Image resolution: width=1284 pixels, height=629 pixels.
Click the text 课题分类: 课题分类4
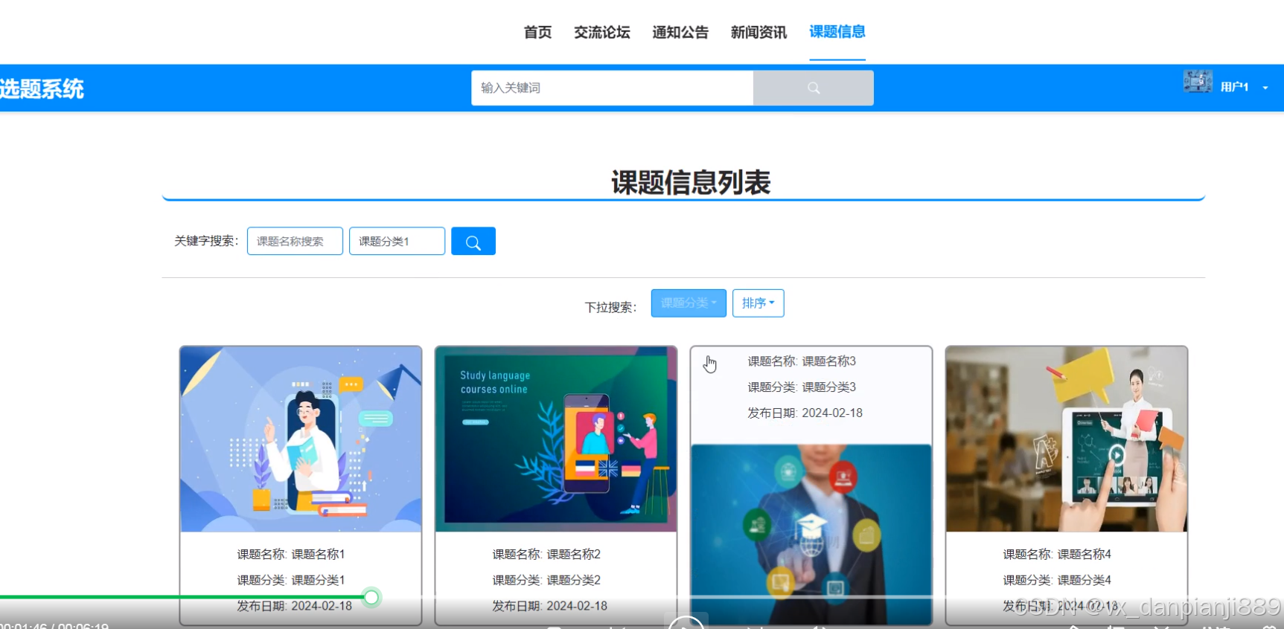click(1057, 580)
